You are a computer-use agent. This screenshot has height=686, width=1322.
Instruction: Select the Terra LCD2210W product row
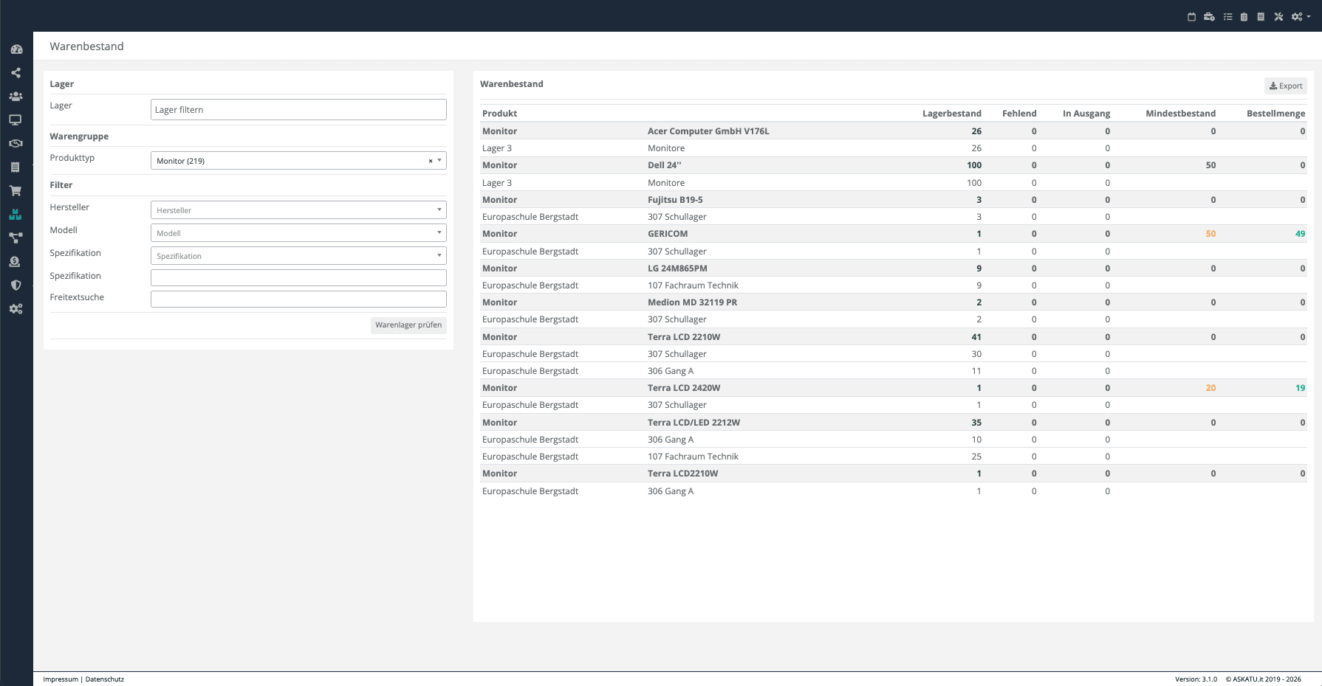(x=894, y=474)
